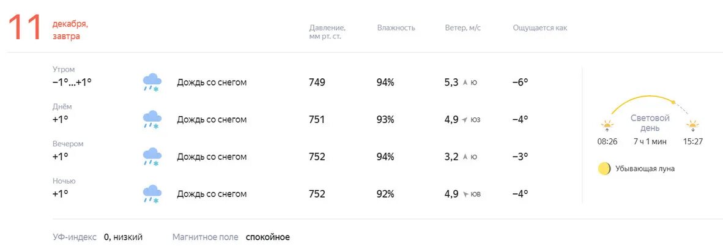The width and height of the screenshot is (723, 252).
Task: Select the 'Давление, мм рт. ст.' column header
Action: pyautogui.click(x=327, y=32)
